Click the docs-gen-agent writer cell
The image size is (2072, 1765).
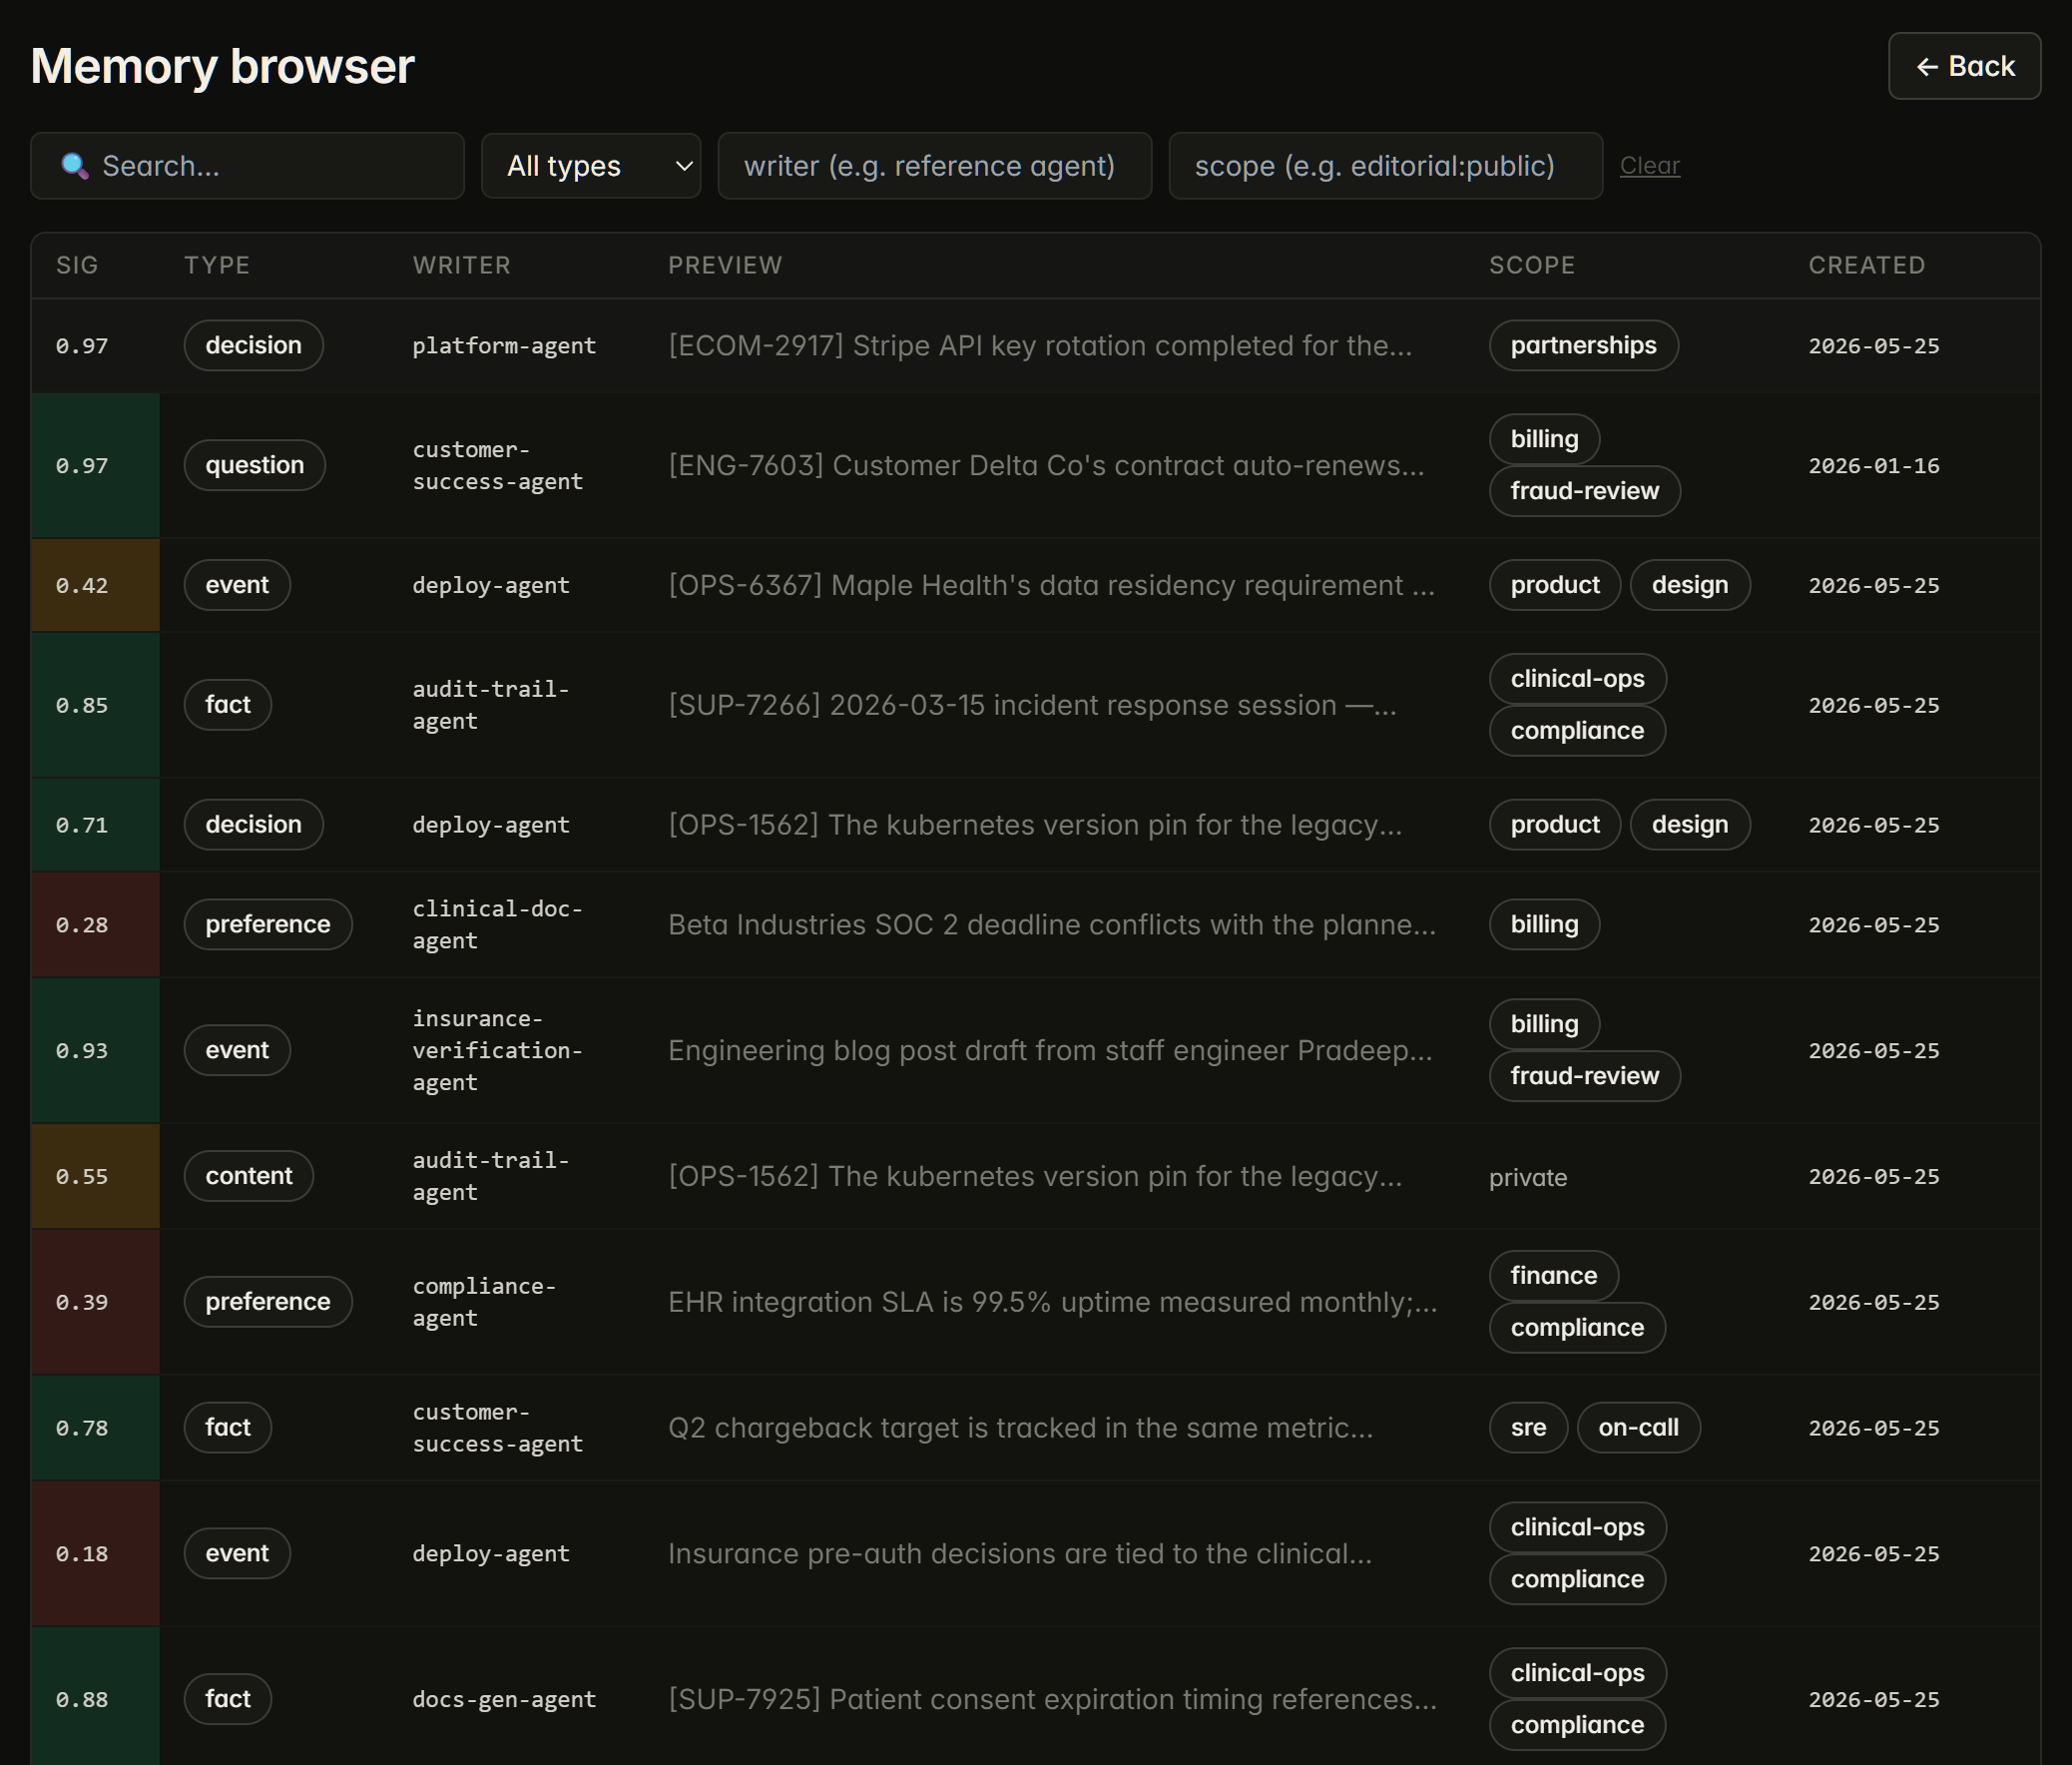click(504, 1700)
